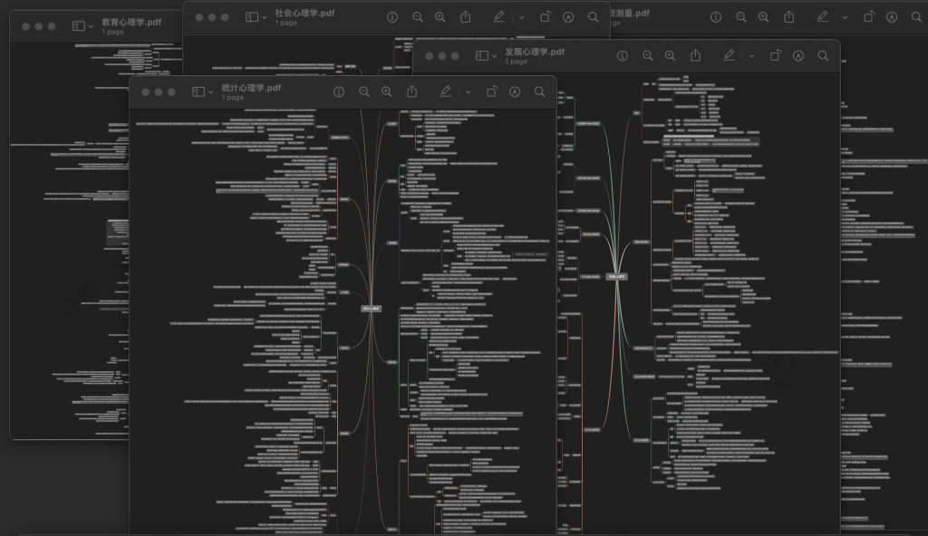The height and width of the screenshot is (536, 928).
Task: Rotate the page in 发展心理学.pdf
Action: [x=776, y=55]
